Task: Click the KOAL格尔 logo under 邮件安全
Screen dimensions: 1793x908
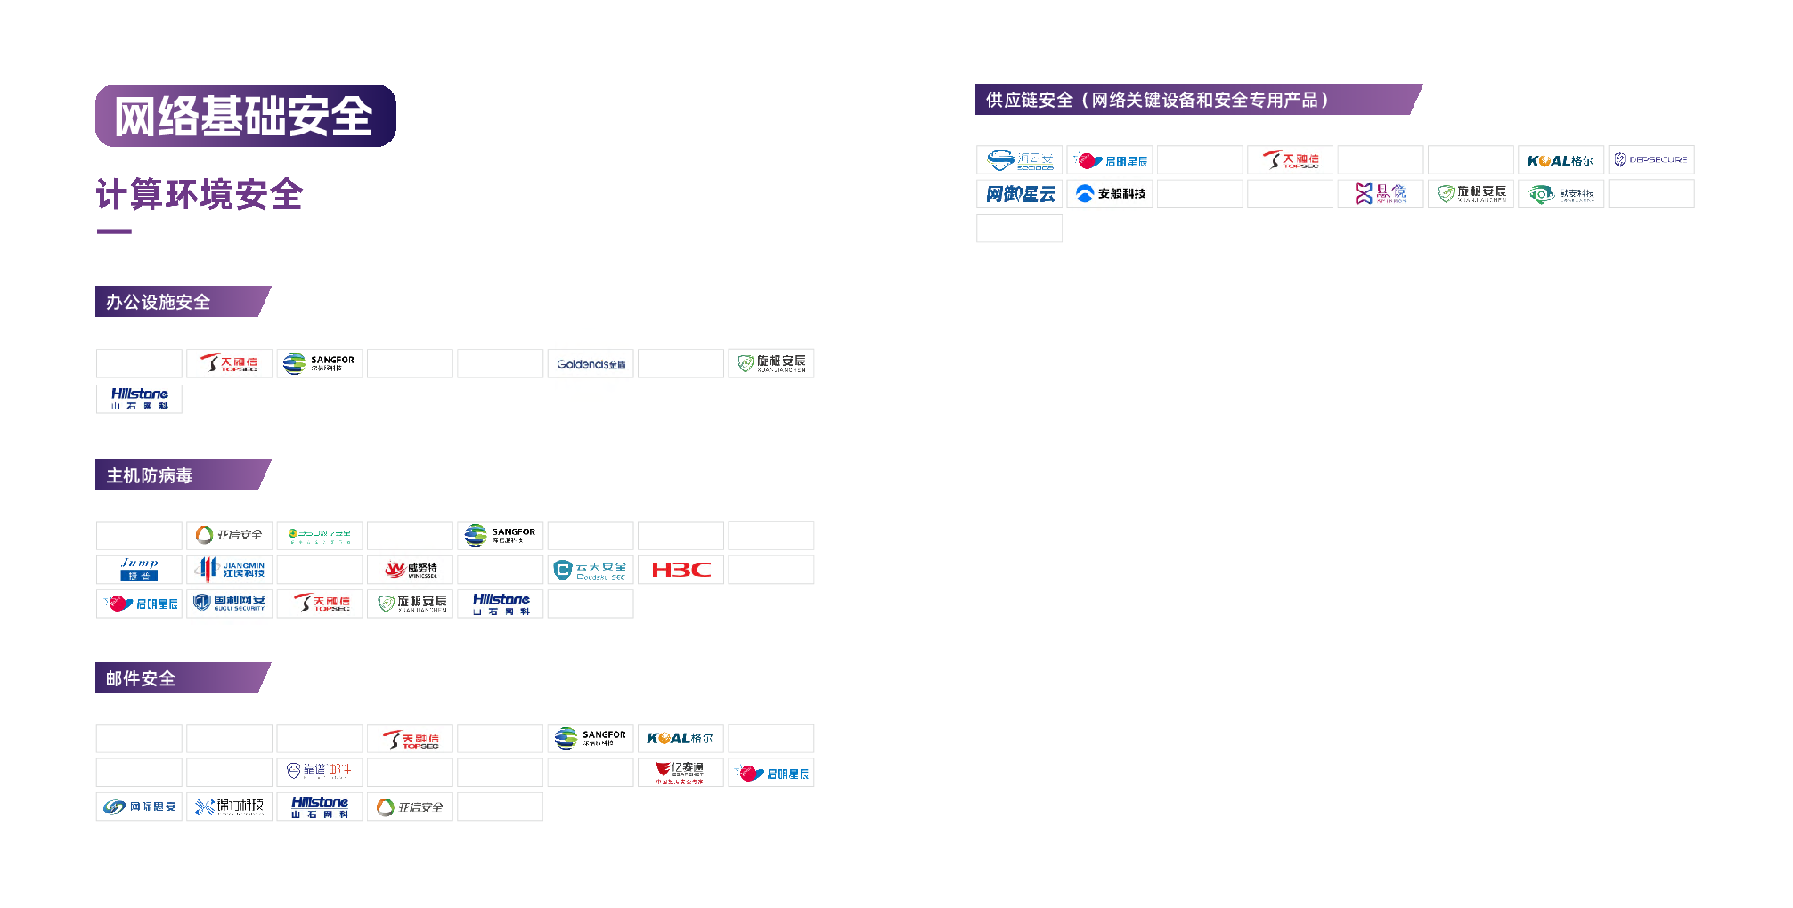Action: (x=681, y=739)
